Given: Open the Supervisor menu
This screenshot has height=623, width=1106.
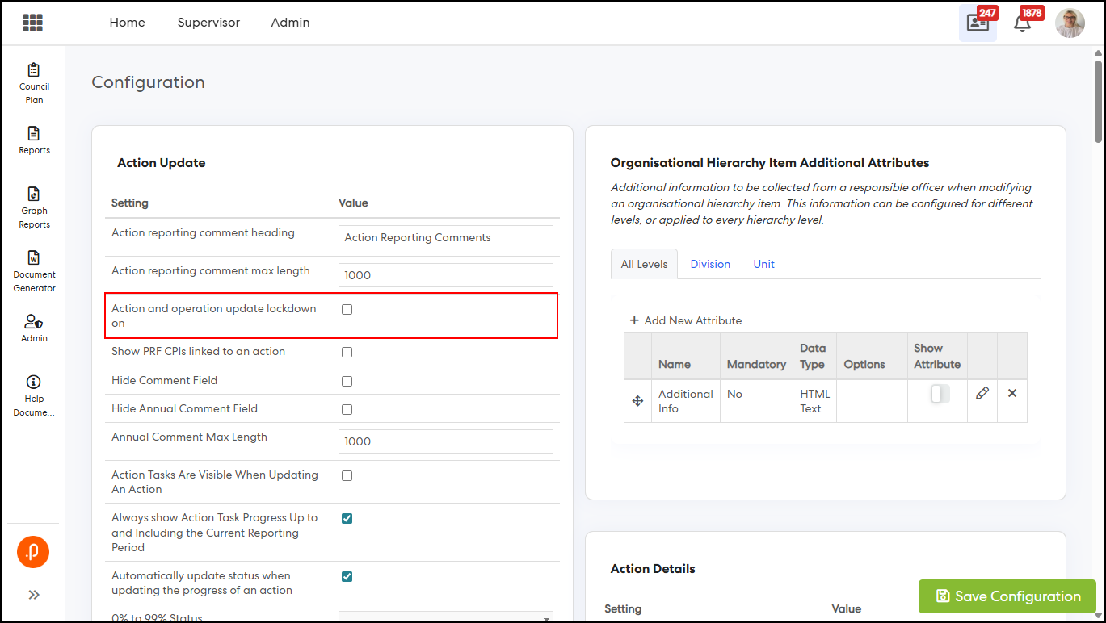Looking at the screenshot, I should point(208,23).
